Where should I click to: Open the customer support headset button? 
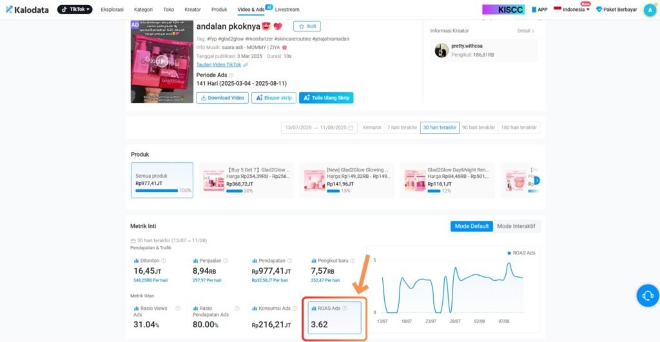click(648, 296)
